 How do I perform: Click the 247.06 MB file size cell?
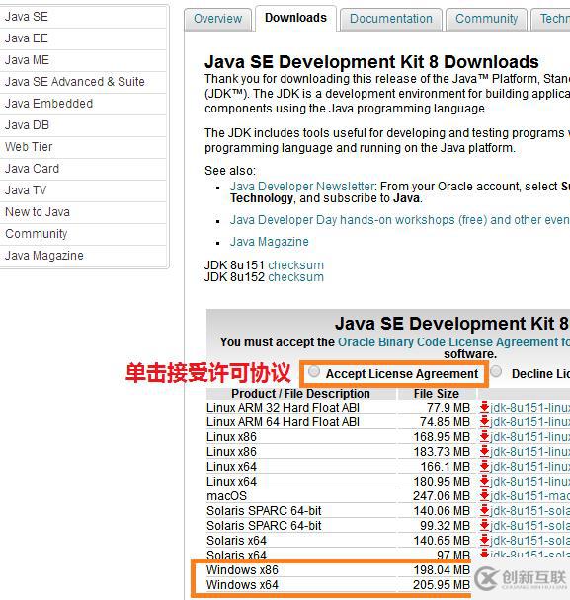[x=442, y=496]
